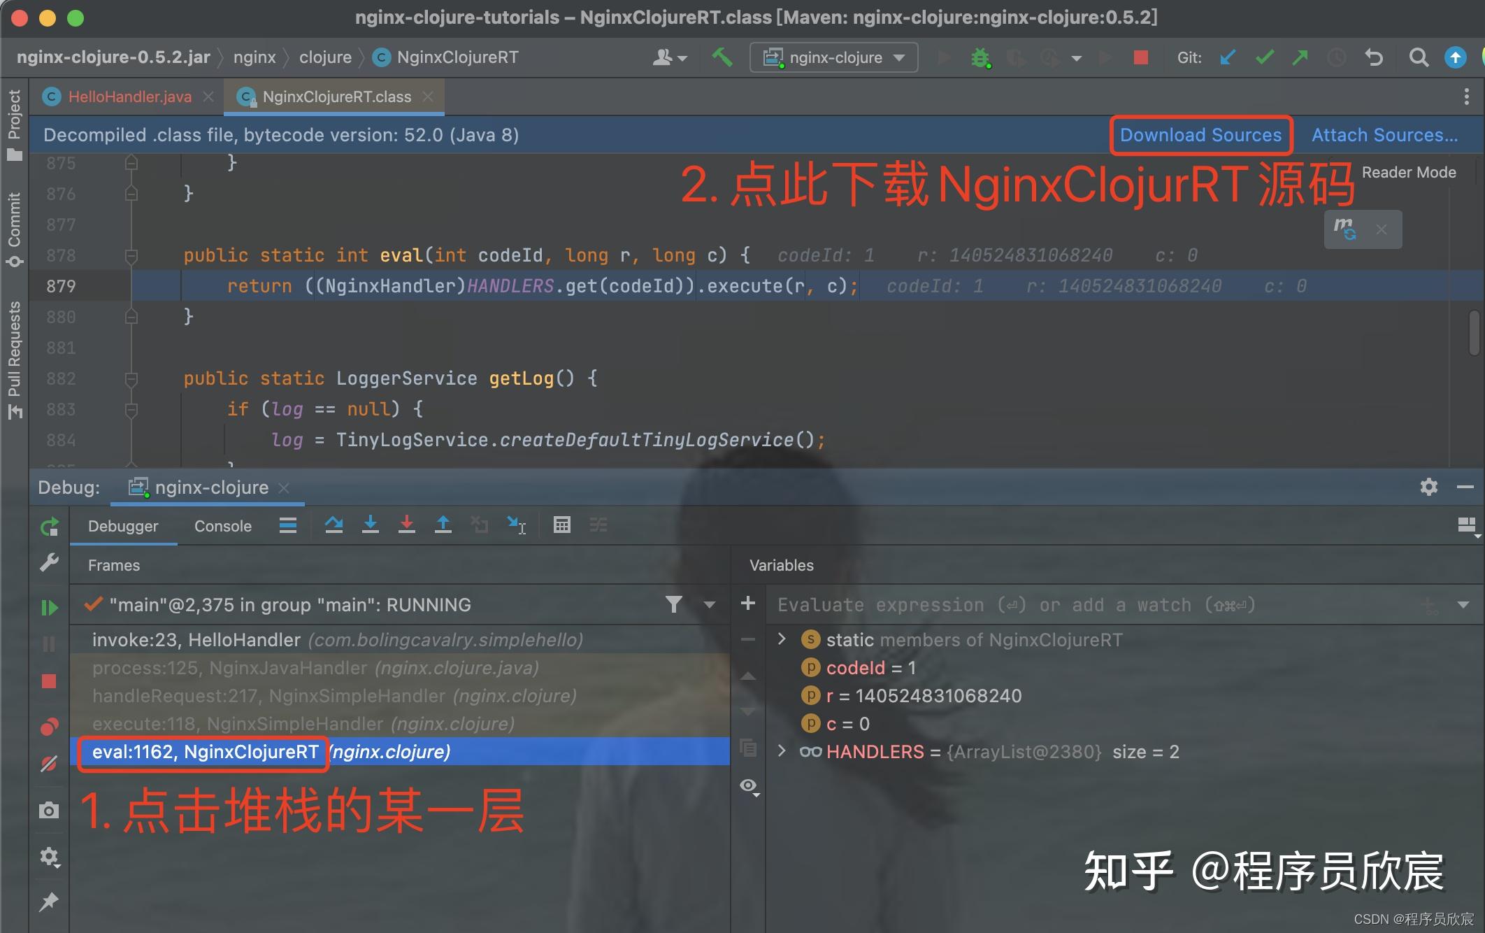Toggle Mute Breakpoints
Image resolution: width=1485 pixels, height=933 pixels.
click(50, 763)
